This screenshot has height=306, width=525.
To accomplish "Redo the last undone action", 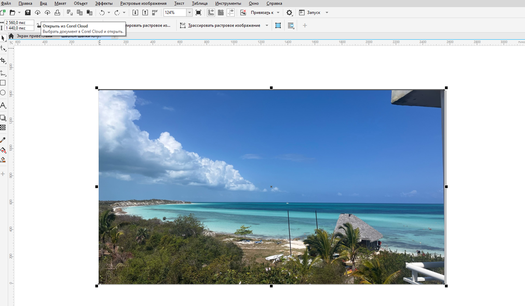I will click(117, 13).
